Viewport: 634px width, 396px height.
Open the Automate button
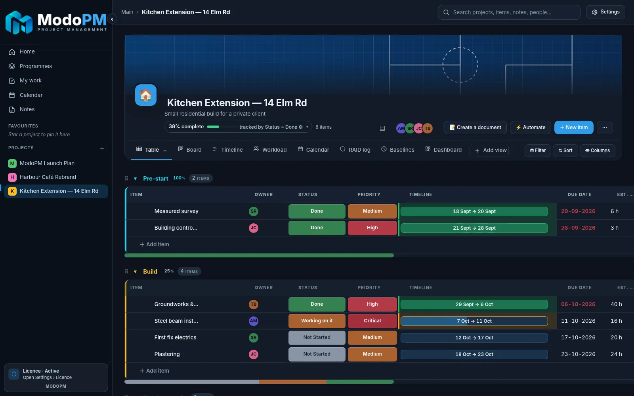(531, 128)
